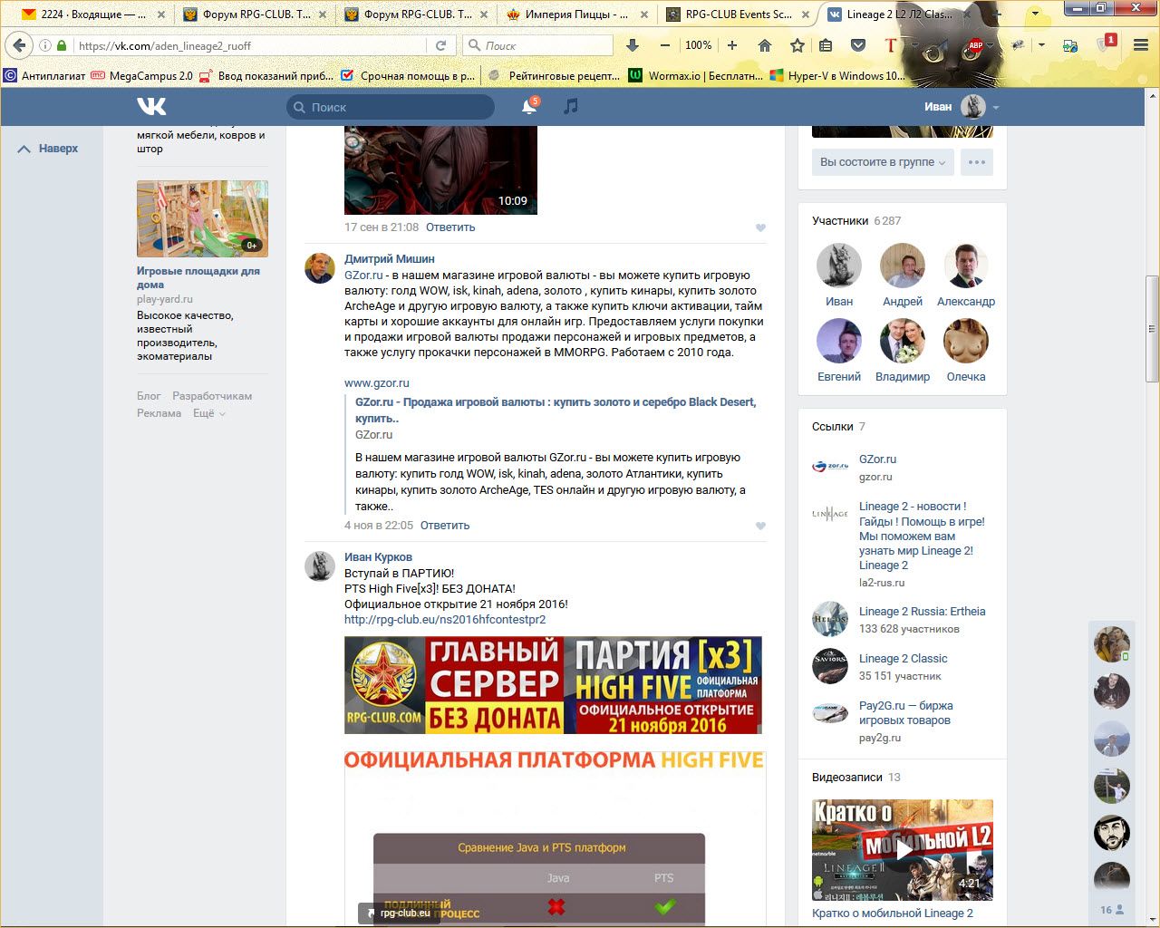Click the Наверх back-to-top link
Viewport: 1160px width, 928px height.
pyautogui.click(x=48, y=149)
